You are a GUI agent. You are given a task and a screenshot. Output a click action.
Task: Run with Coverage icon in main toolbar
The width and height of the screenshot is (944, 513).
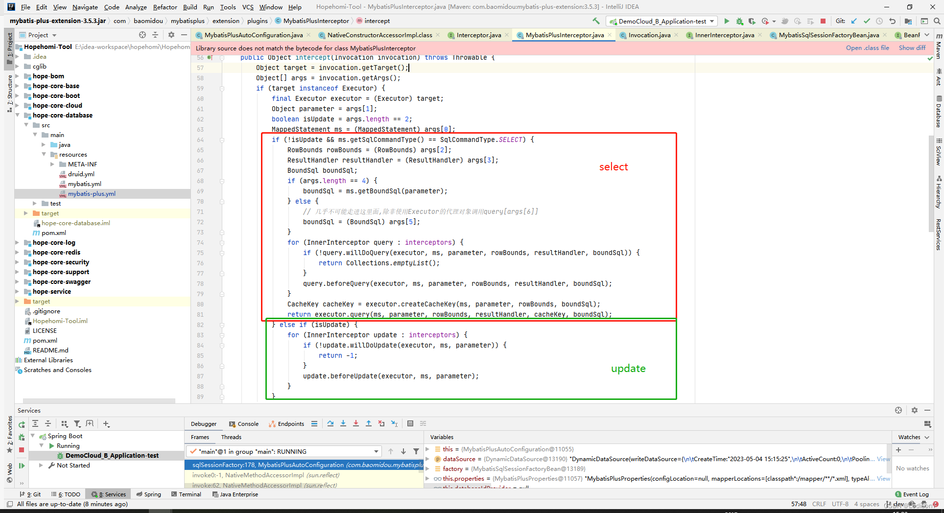[752, 21]
